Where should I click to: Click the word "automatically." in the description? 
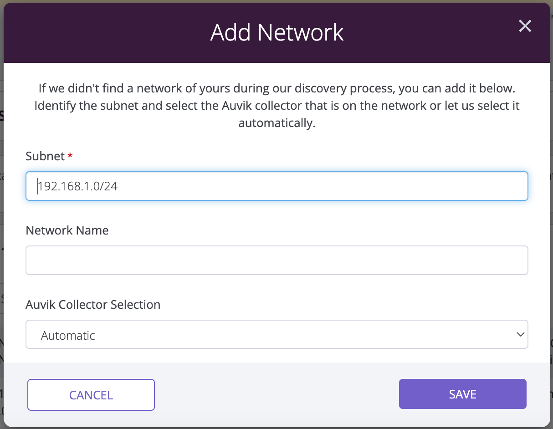pyautogui.click(x=276, y=123)
